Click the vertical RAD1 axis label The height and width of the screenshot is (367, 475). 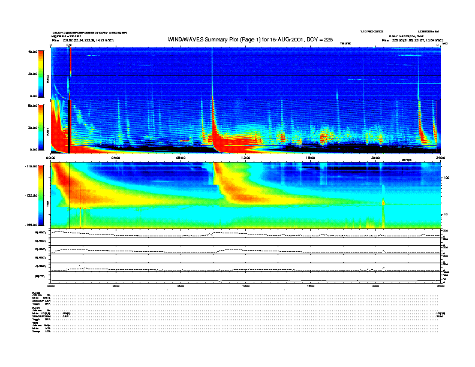click(47, 132)
